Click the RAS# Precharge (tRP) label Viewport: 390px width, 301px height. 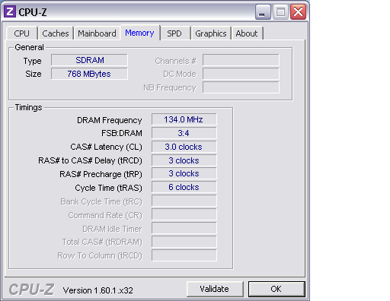101,174
